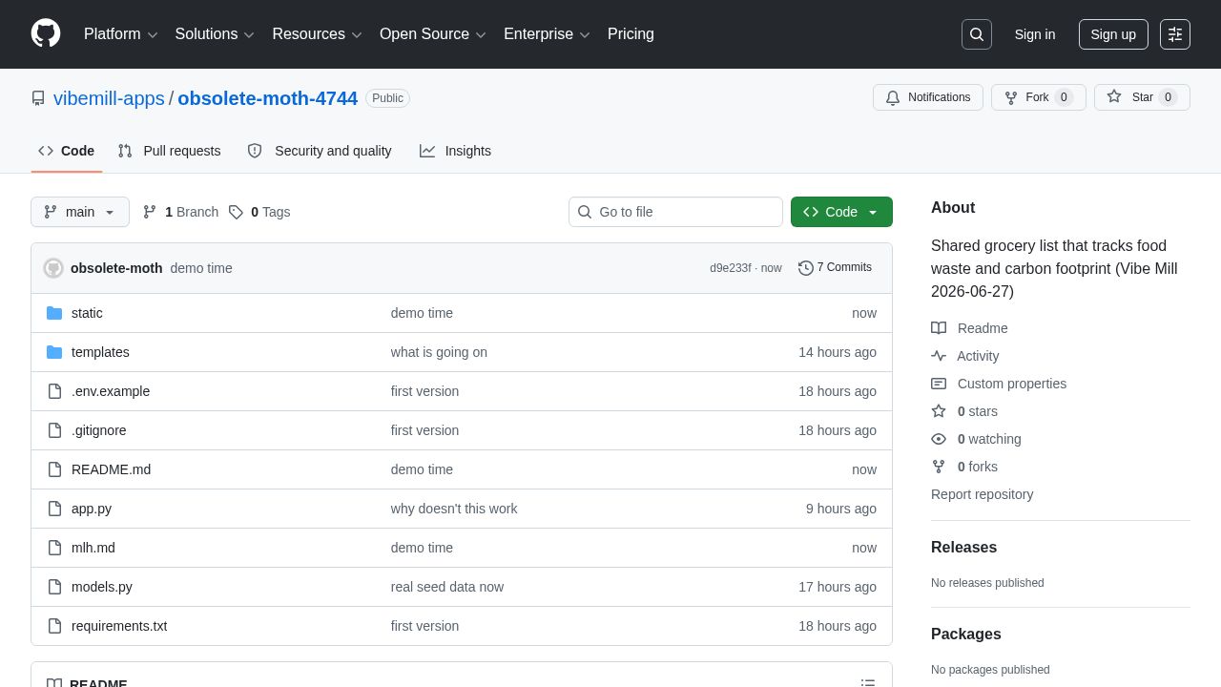
Task: Click the file icon for requirements.txt
Action: (x=54, y=626)
